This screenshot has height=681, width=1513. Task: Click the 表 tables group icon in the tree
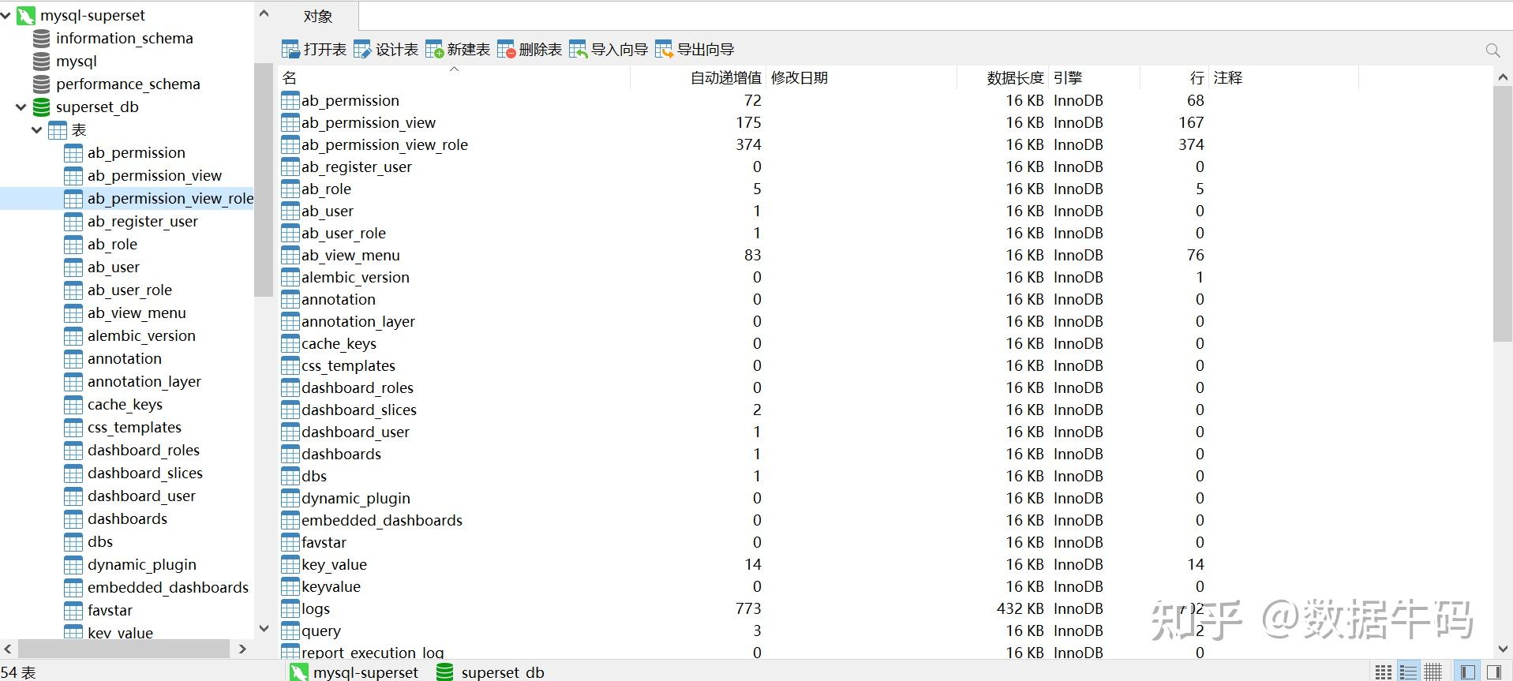57,129
